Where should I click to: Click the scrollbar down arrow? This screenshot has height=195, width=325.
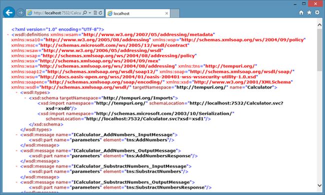[319, 185]
